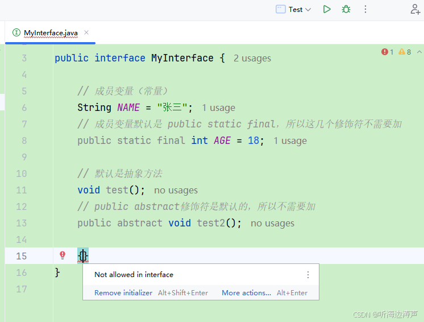The height and width of the screenshot is (322, 424).
Task: Open More actions... in the error popup
Action: click(246, 293)
